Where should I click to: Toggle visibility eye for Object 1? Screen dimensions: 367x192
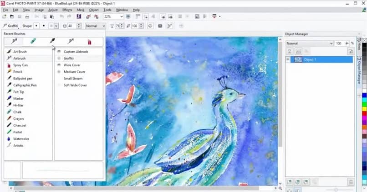(x=288, y=59)
